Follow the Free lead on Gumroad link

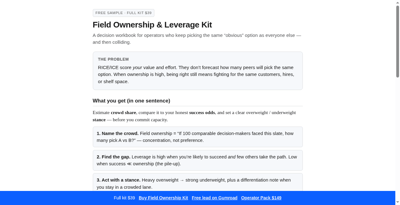214,198
